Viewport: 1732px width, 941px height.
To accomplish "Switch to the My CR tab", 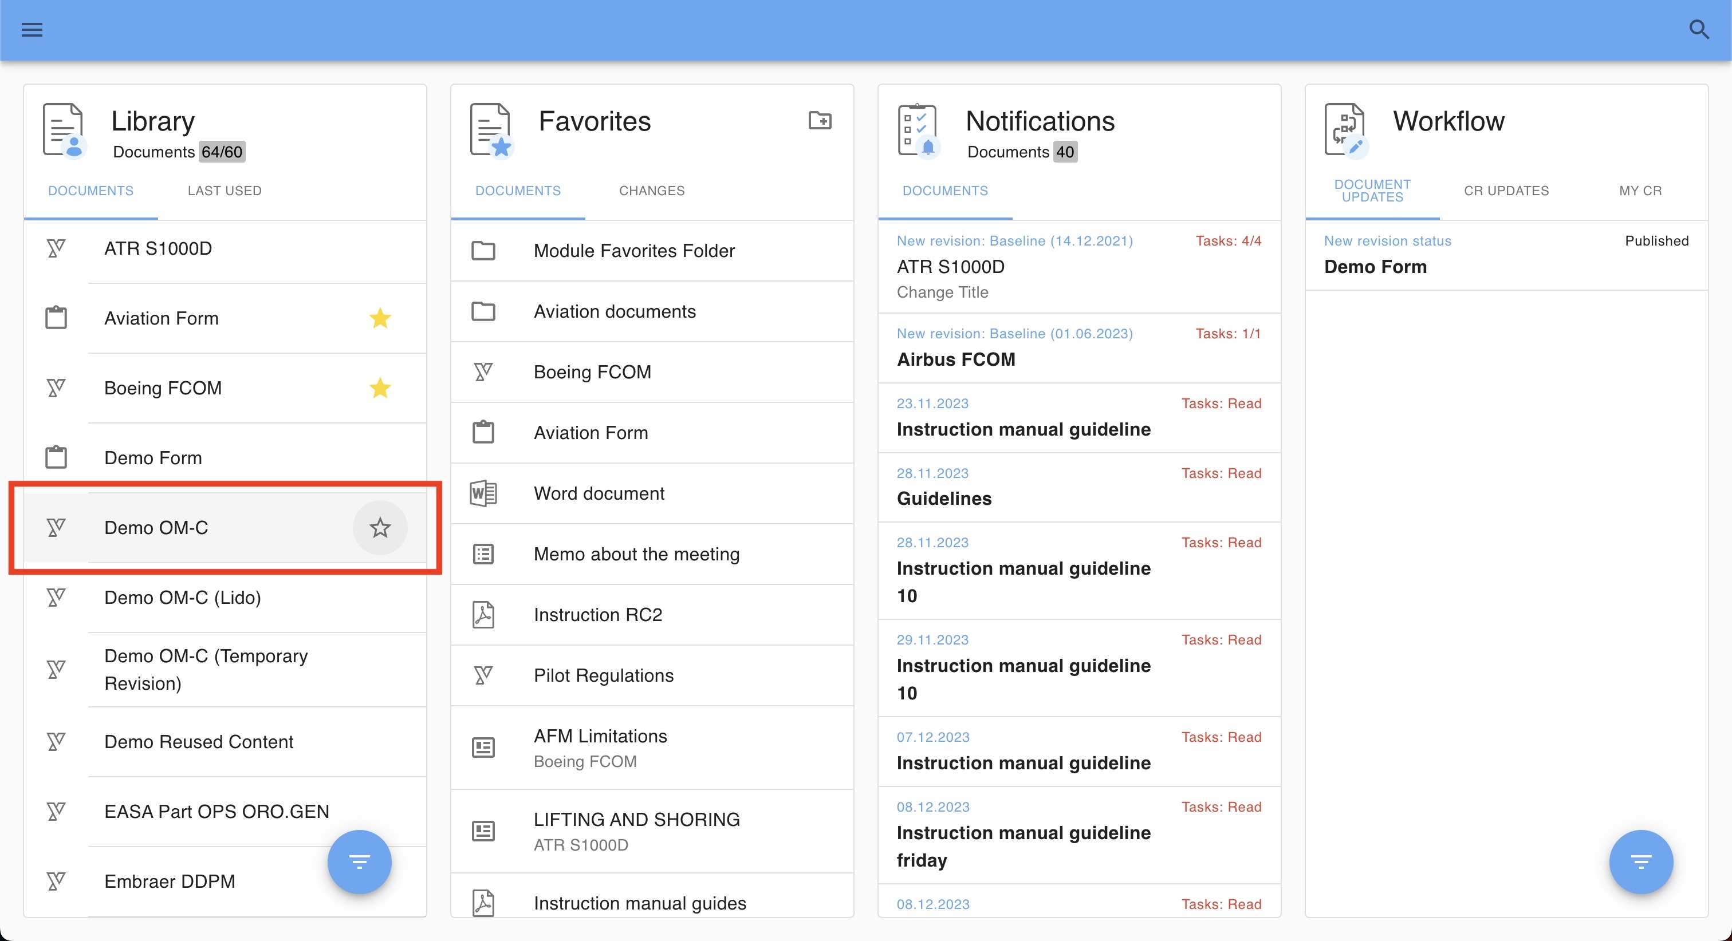I will pyautogui.click(x=1640, y=191).
